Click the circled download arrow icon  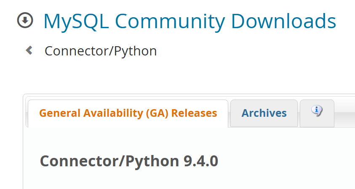pyautogui.click(x=25, y=20)
